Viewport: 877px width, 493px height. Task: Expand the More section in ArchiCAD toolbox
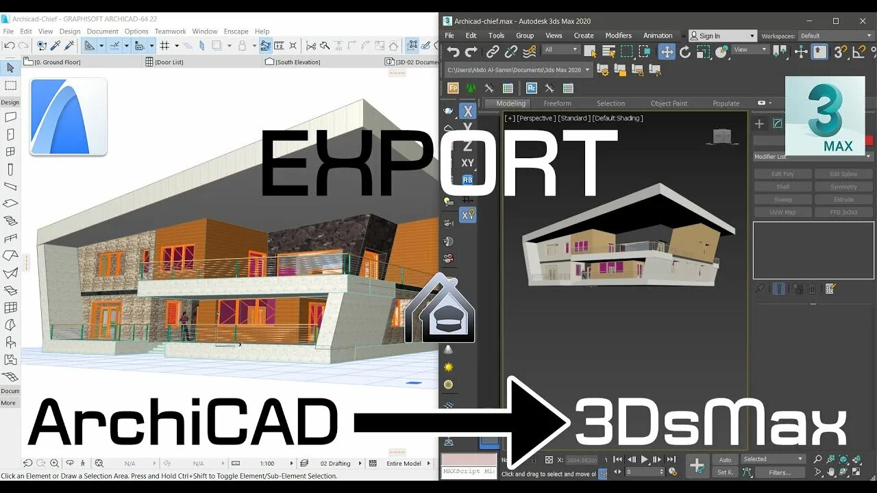(x=8, y=403)
